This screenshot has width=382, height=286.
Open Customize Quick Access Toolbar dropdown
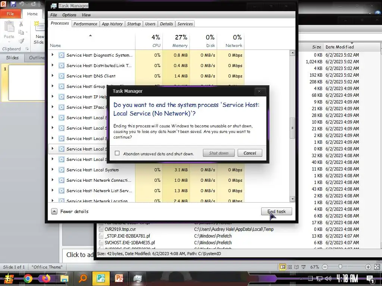[42, 4]
